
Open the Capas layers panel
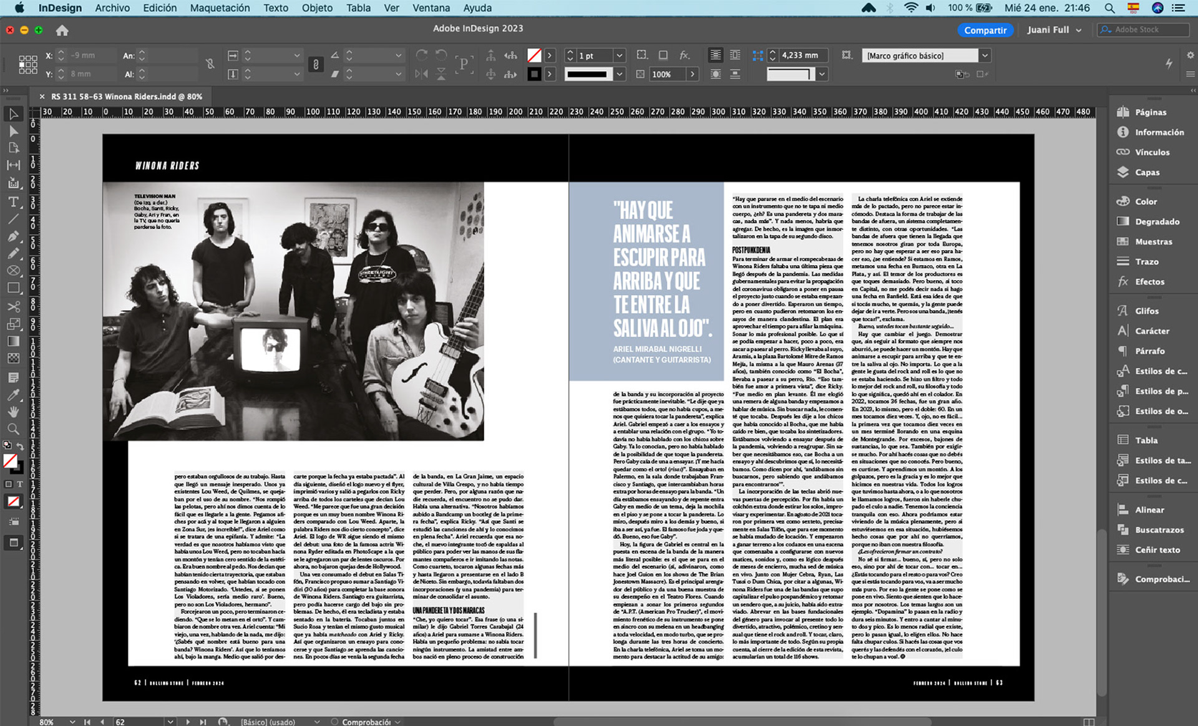pos(1147,172)
